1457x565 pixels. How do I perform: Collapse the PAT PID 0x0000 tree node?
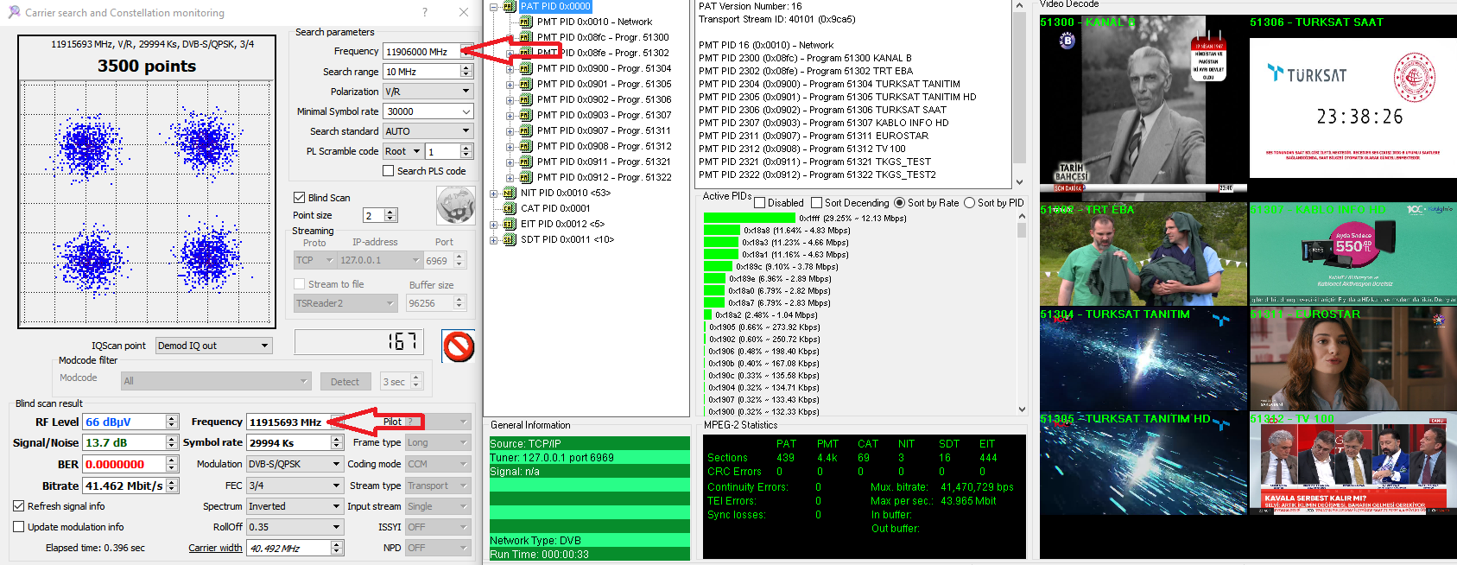[x=494, y=6]
